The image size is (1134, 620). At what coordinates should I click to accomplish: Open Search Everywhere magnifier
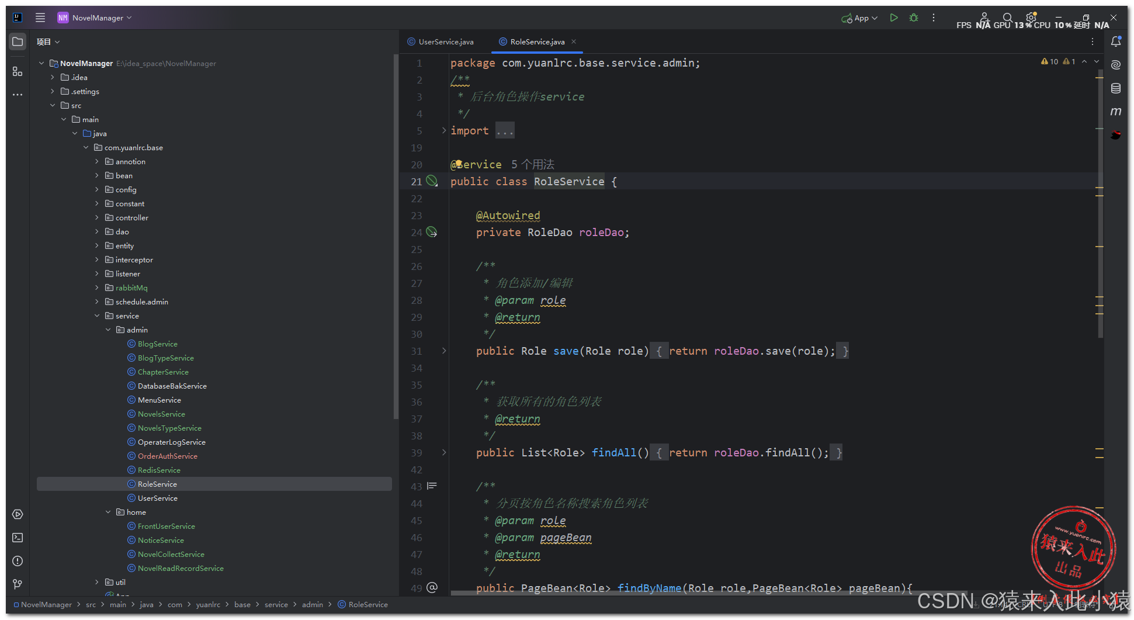[1008, 18]
